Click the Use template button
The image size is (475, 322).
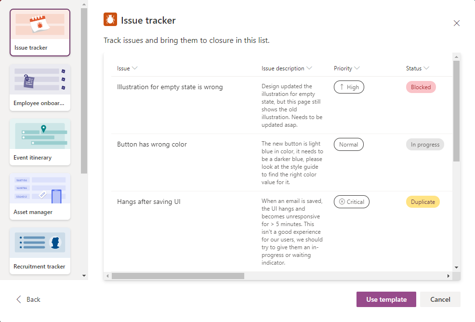pyautogui.click(x=386, y=299)
